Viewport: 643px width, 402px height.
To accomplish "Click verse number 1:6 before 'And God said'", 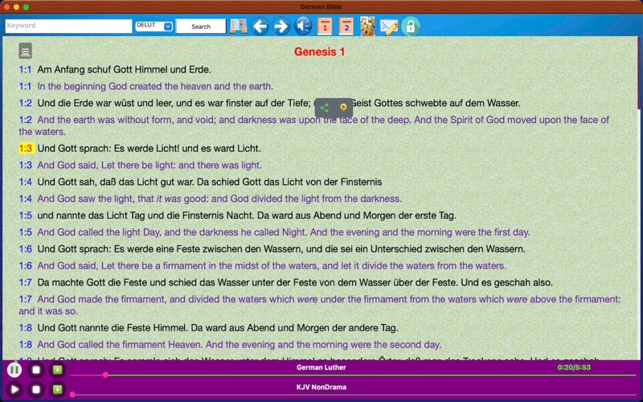I will coord(25,265).
